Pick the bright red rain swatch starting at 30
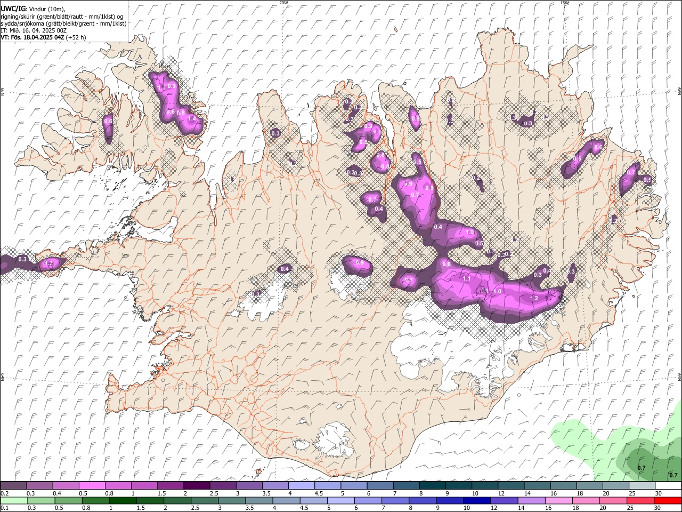This screenshot has width=682, height=512. (668, 501)
